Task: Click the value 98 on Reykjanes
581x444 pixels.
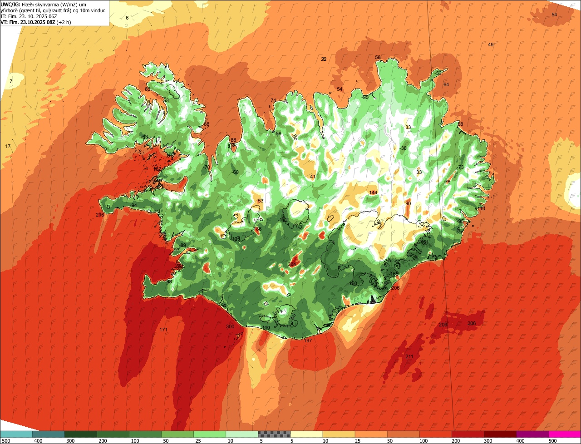Action: pos(169,281)
